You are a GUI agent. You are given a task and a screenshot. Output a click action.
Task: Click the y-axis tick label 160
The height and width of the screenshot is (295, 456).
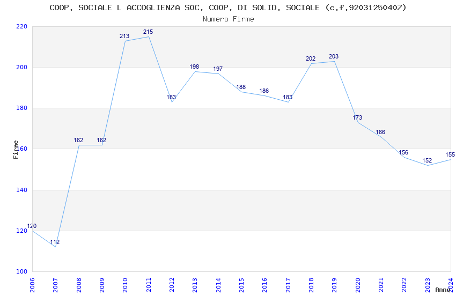(x=22, y=149)
